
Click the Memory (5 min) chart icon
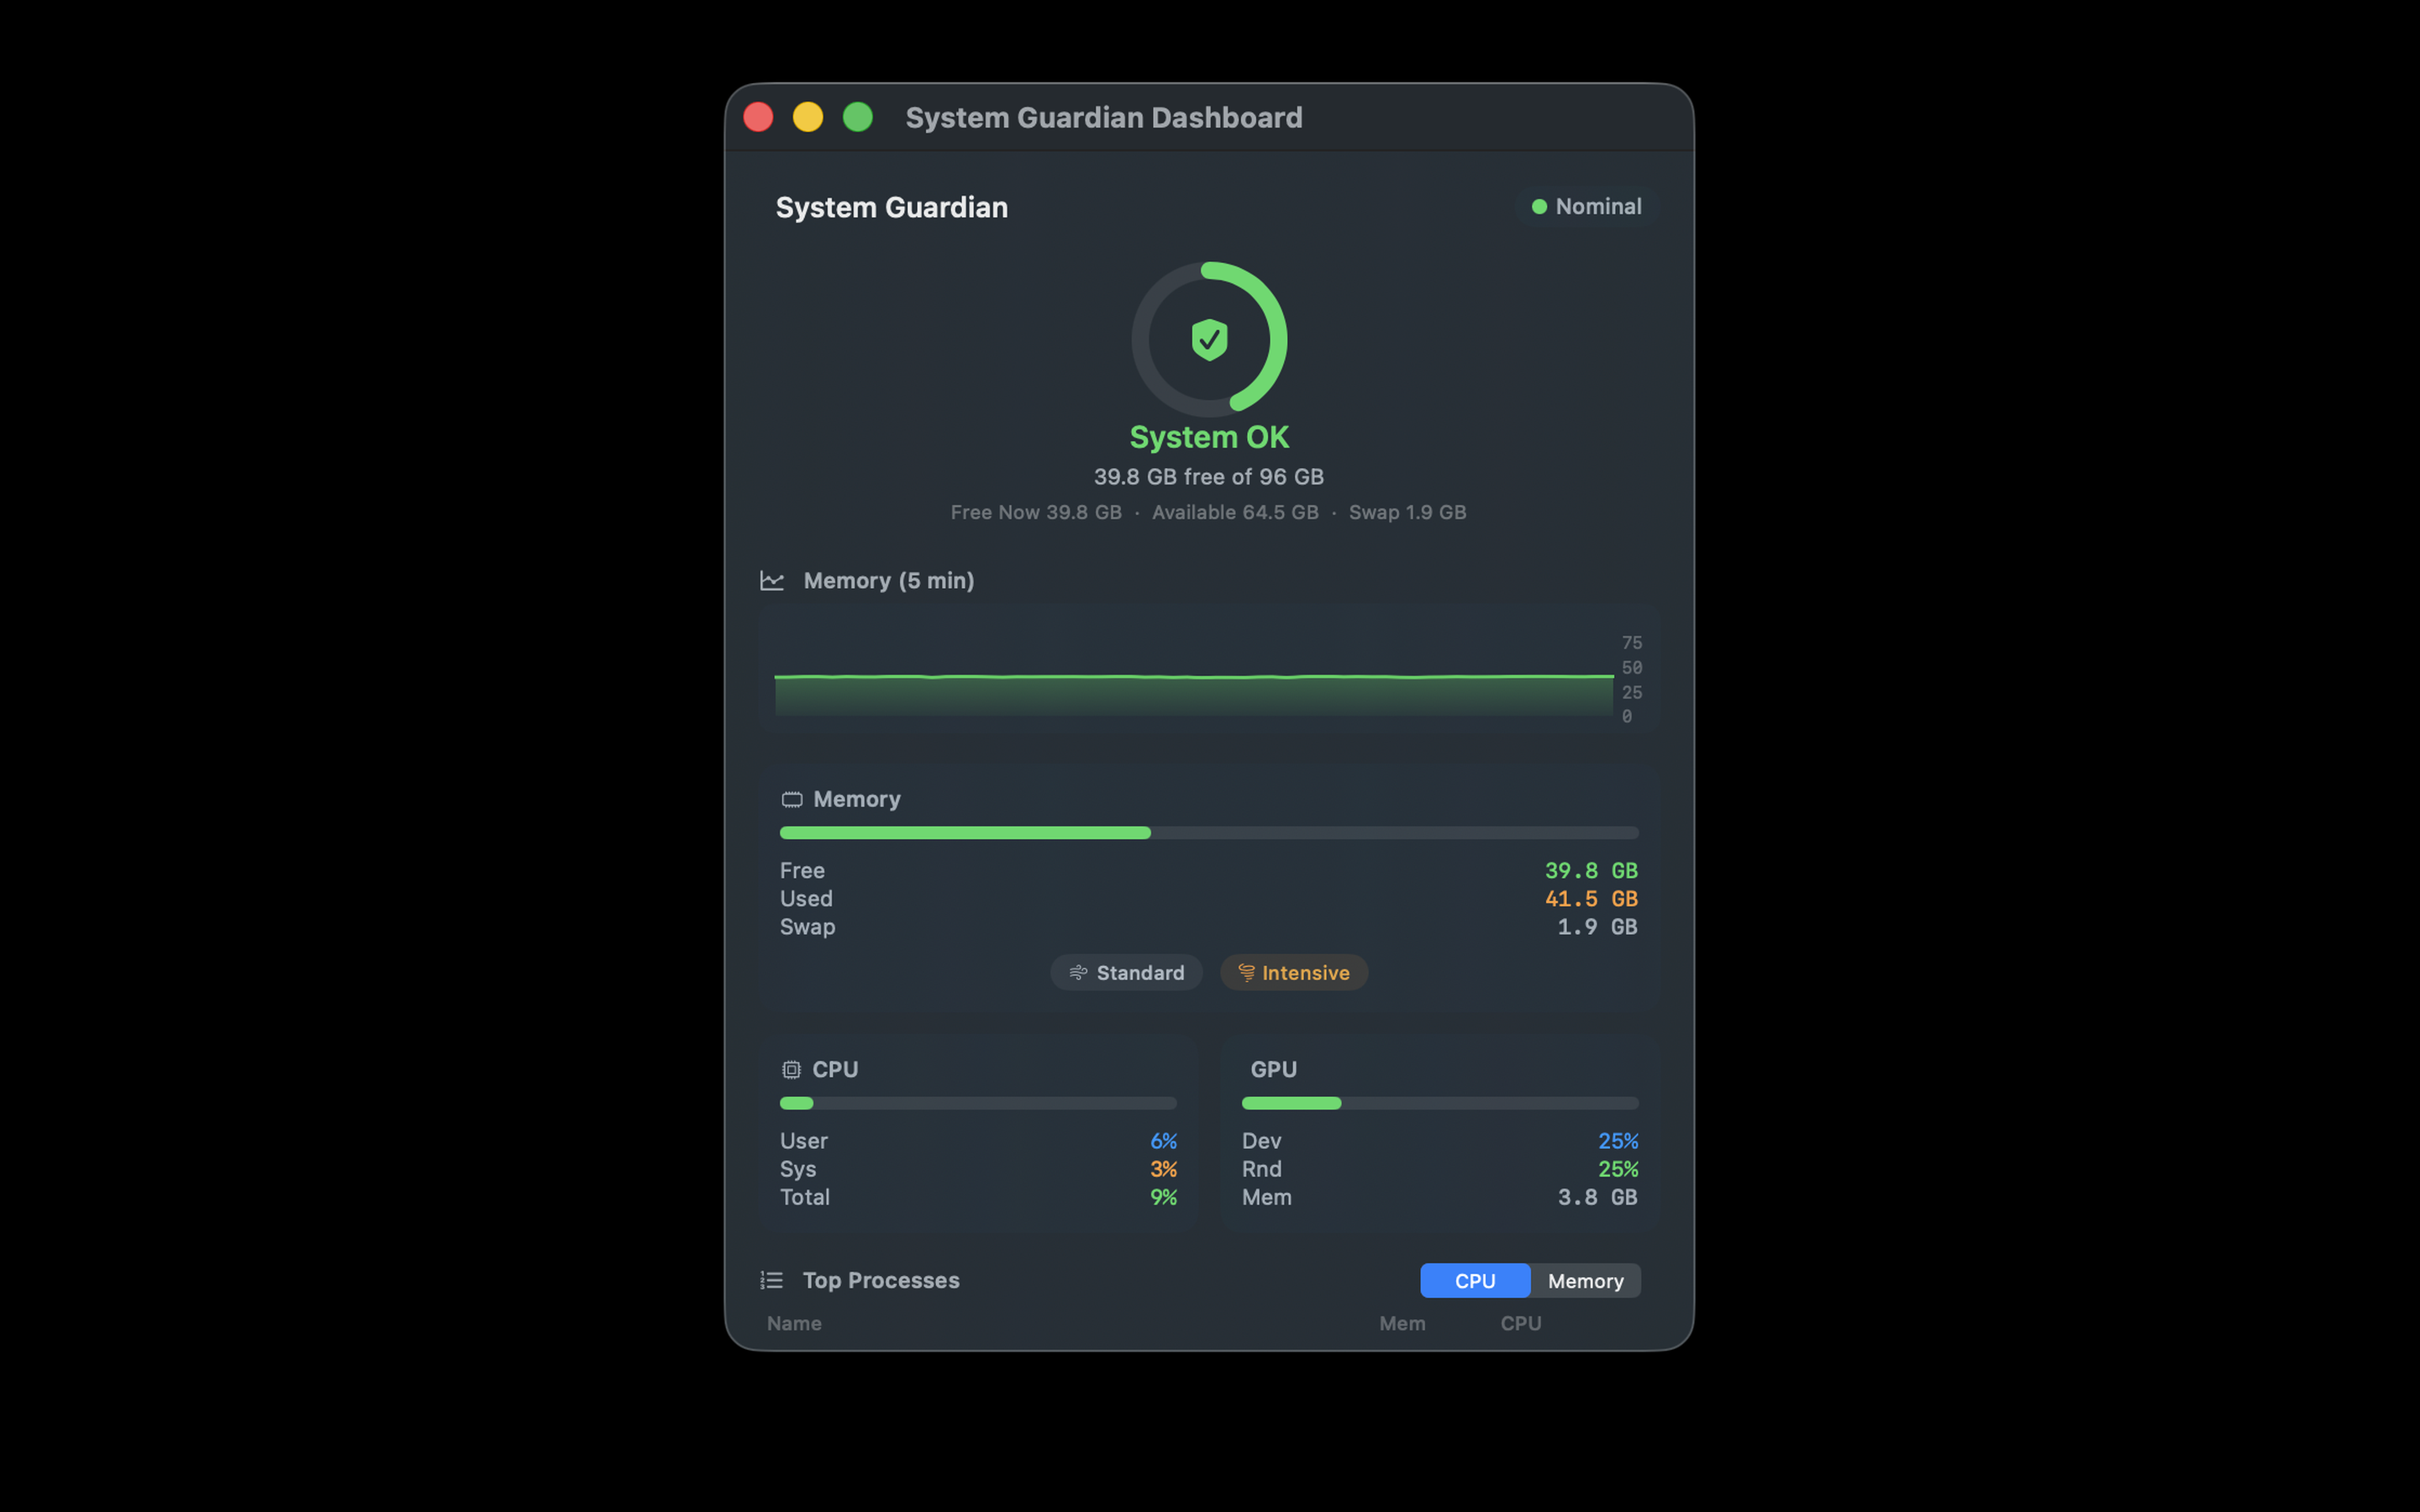771,580
